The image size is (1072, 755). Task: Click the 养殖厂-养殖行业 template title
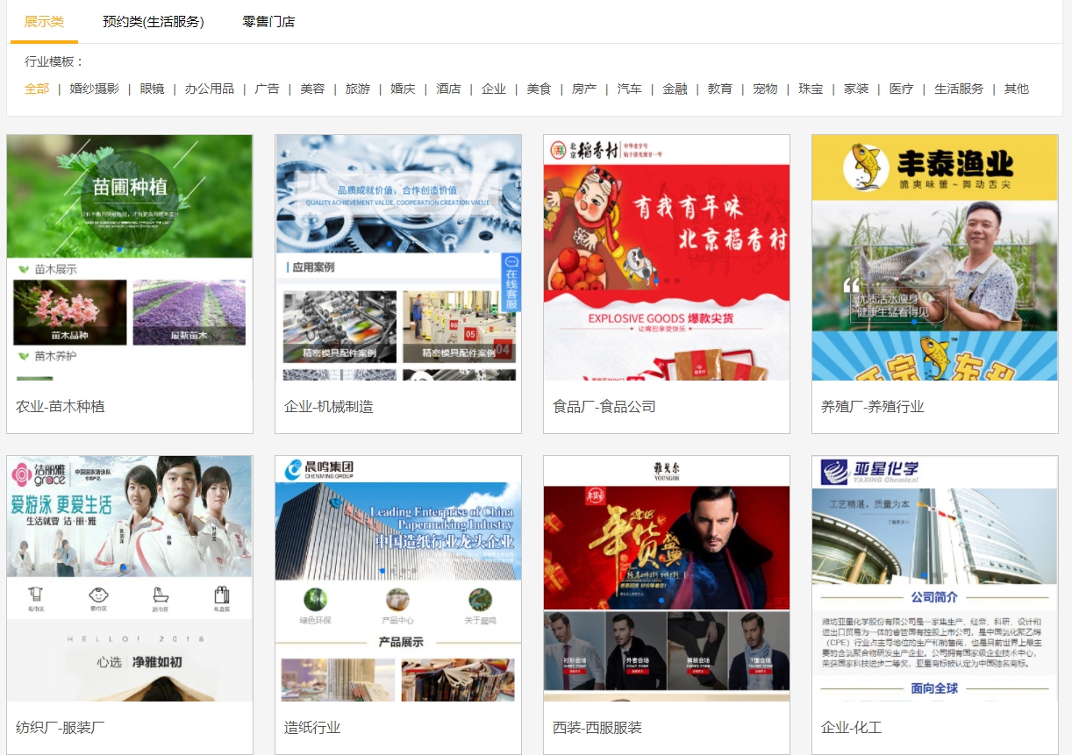pos(872,407)
